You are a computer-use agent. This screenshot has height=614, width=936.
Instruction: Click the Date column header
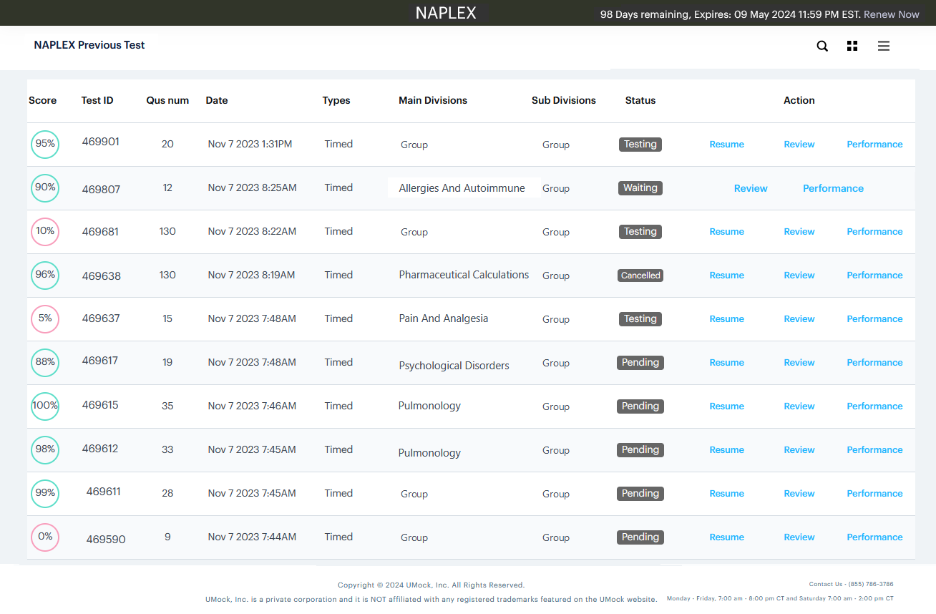(x=217, y=100)
